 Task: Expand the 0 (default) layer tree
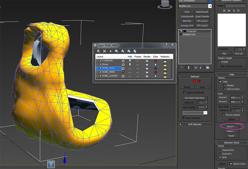click(x=97, y=61)
